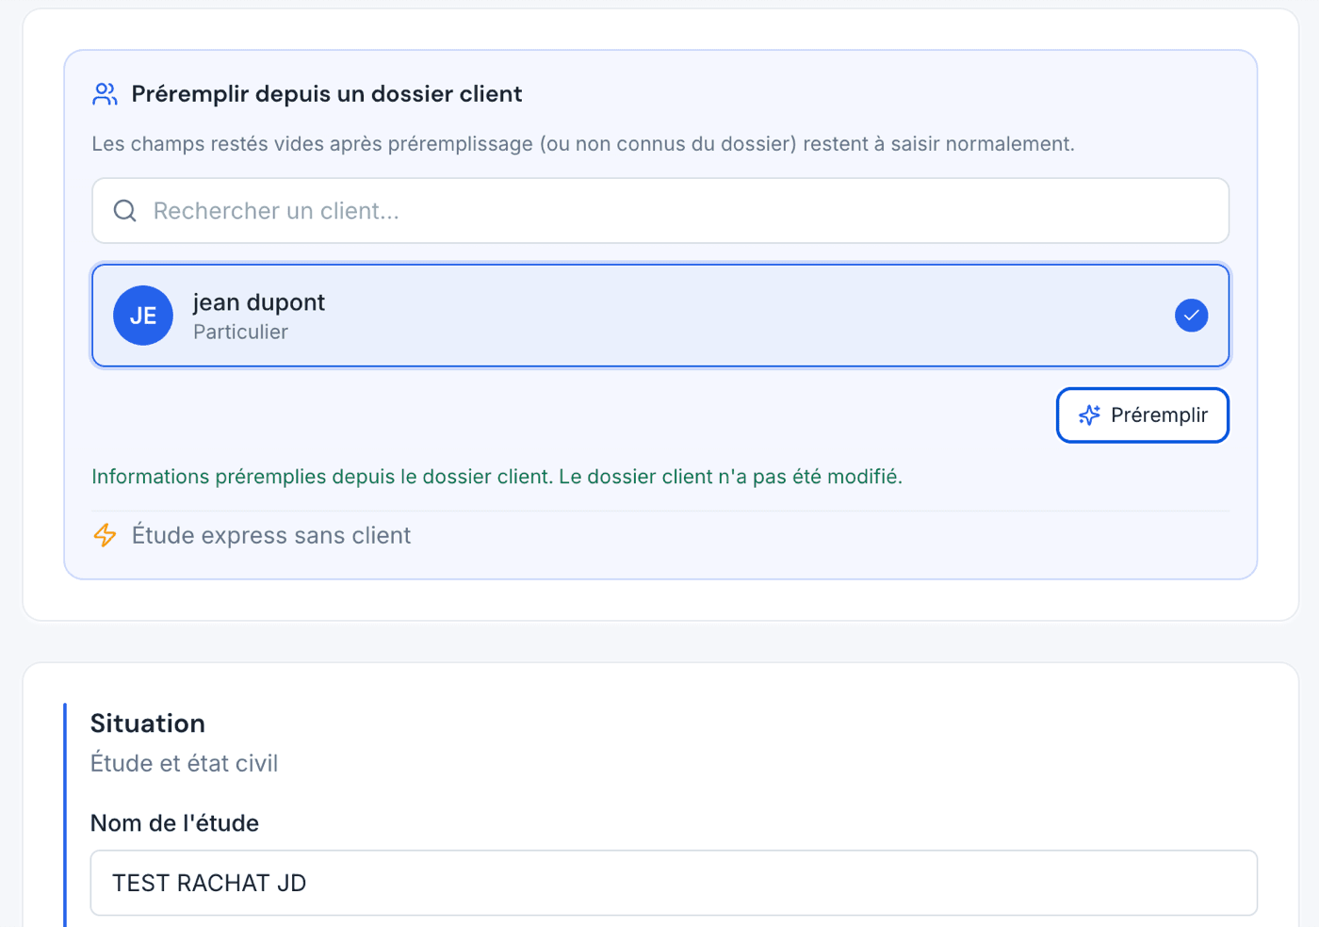Click the green préremplies confirmation message
This screenshot has width=1319, height=927.
click(497, 477)
